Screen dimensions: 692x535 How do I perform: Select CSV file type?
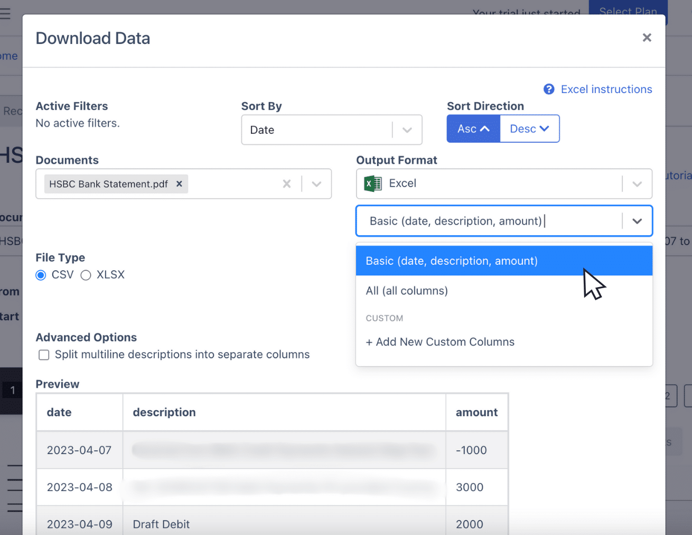pos(41,275)
